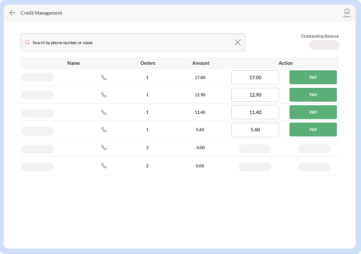361x254 pixels.
Task: Click the Outstanding Balance value
Action: point(324,45)
